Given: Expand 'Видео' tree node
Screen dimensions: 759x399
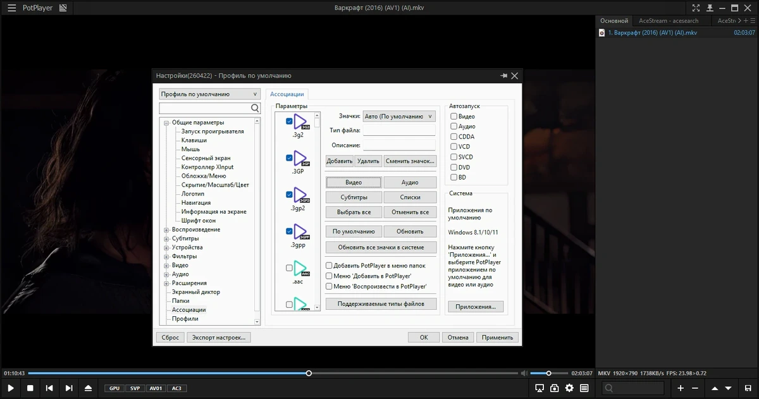Looking at the screenshot, I should pyautogui.click(x=166, y=266).
